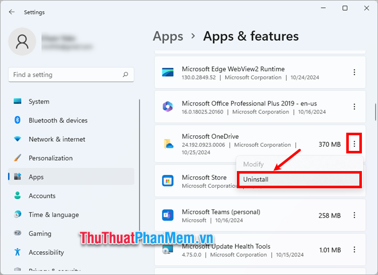This screenshot has height=275, width=378.
Task: Click the Edge WebView2 Runtime app icon
Action: click(x=167, y=72)
